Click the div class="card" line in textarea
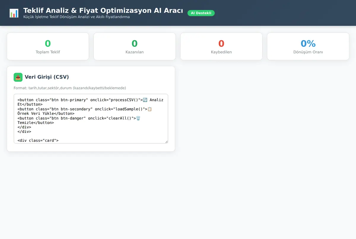The height and width of the screenshot is (239, 356). point(38,141)
